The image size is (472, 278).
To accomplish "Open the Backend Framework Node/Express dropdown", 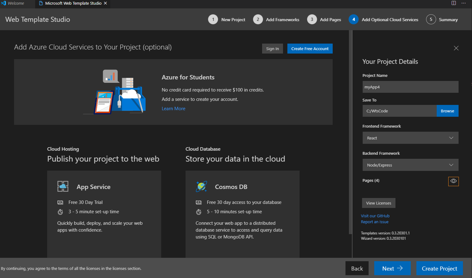I will 410,165.
